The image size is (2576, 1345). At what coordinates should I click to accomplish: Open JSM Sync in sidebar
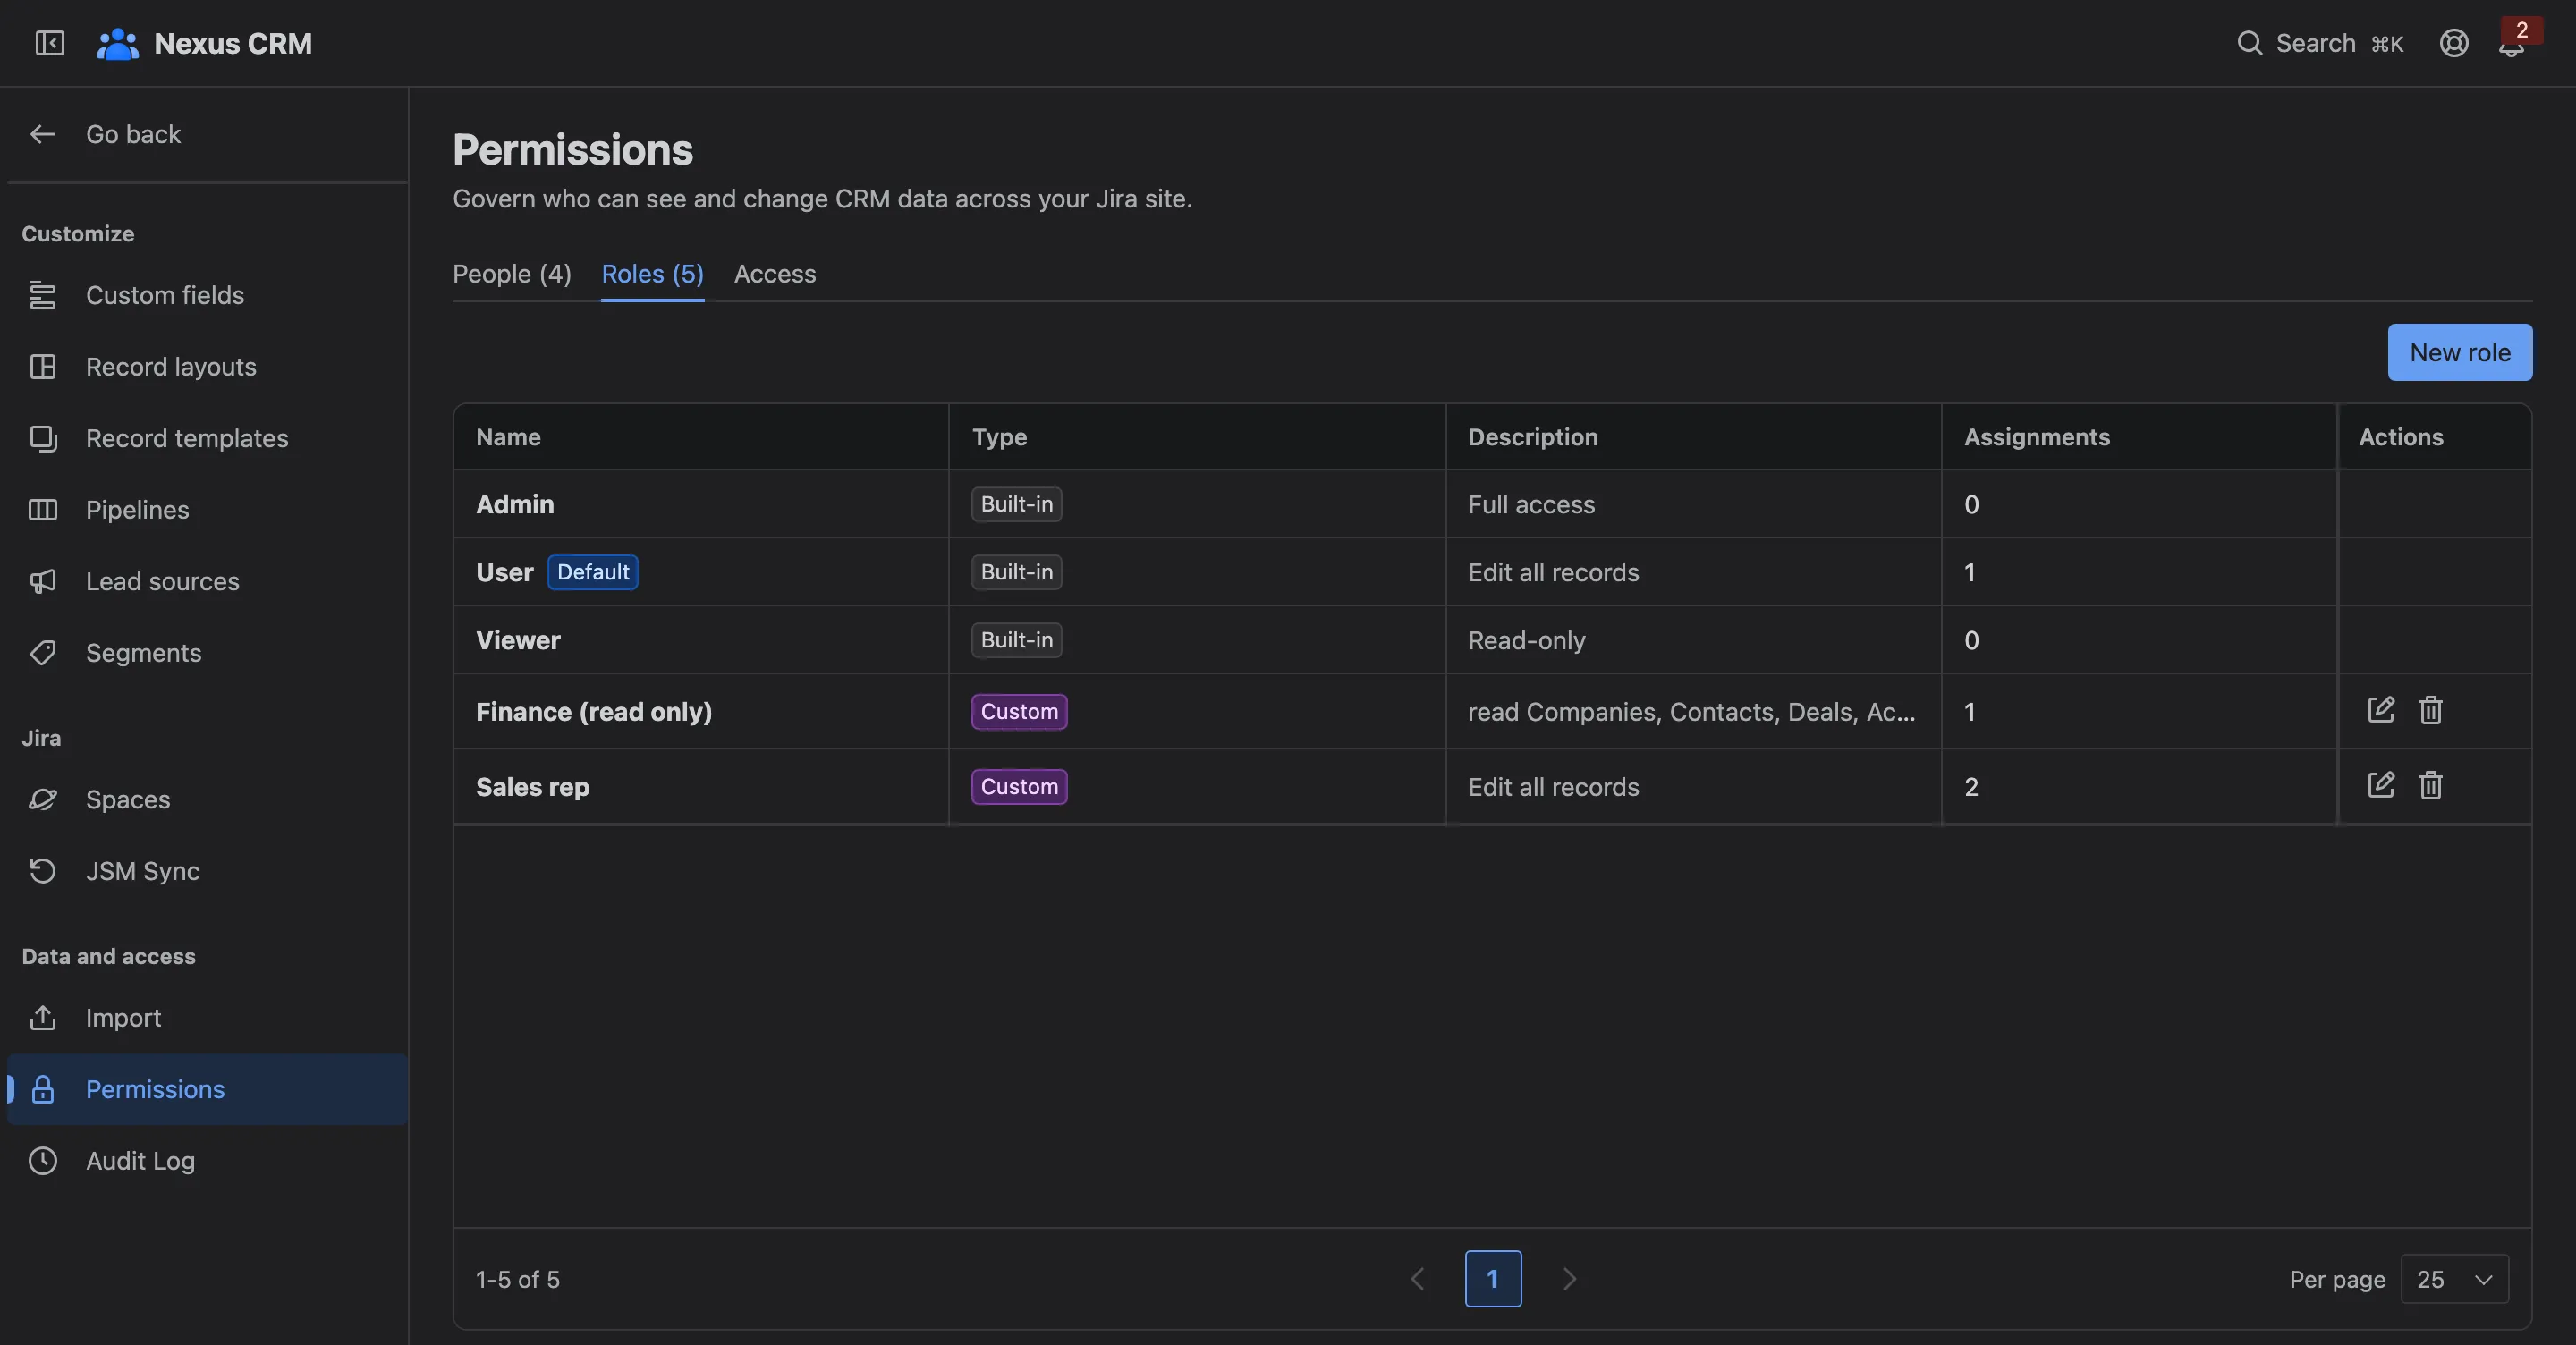point(207,871)
